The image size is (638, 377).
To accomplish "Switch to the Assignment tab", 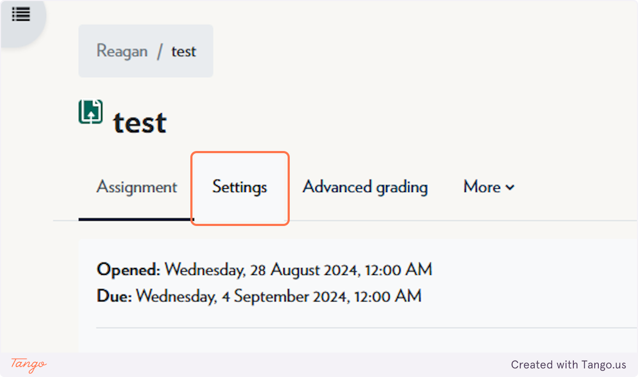I will pyautogui.click(x=137, y=187).
